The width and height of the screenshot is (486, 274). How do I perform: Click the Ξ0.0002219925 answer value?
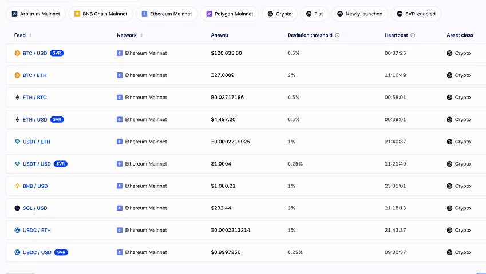[230, 142]
